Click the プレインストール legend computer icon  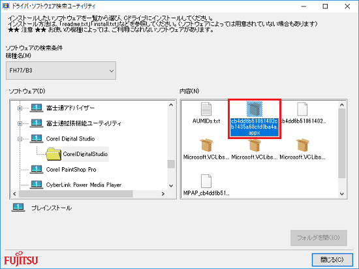click(18, 208)
